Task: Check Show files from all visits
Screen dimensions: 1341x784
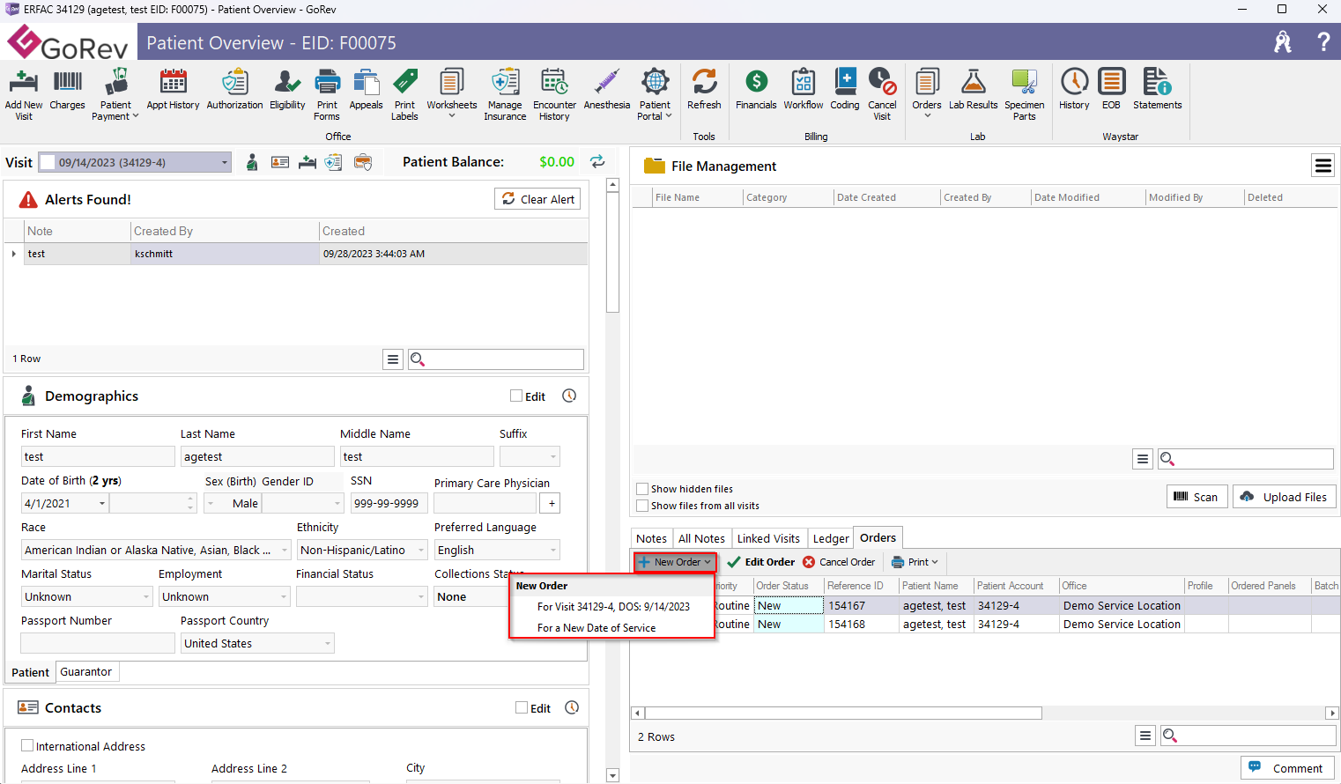Action: 643,506
